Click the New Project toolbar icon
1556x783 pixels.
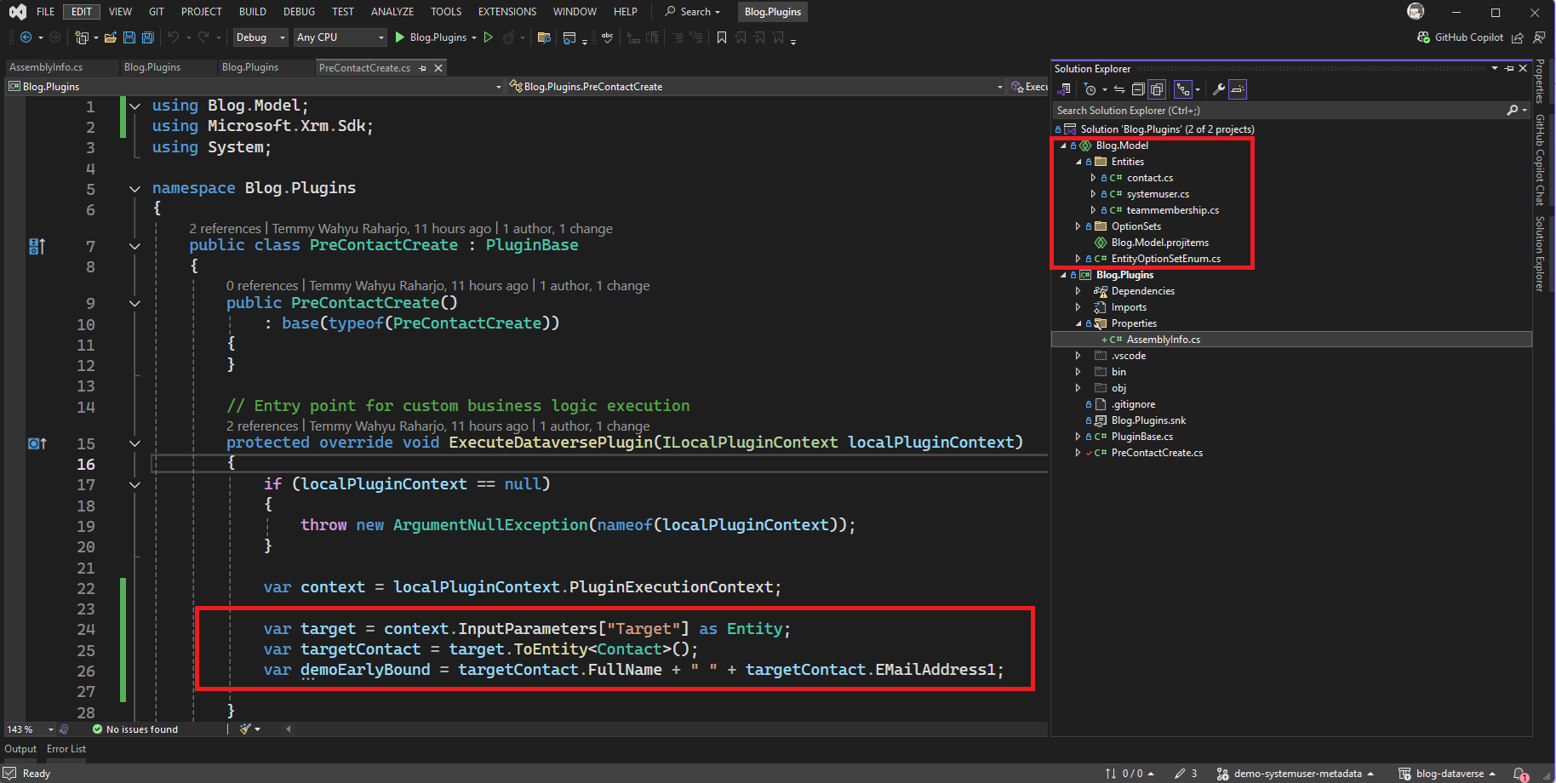(82, 37)
